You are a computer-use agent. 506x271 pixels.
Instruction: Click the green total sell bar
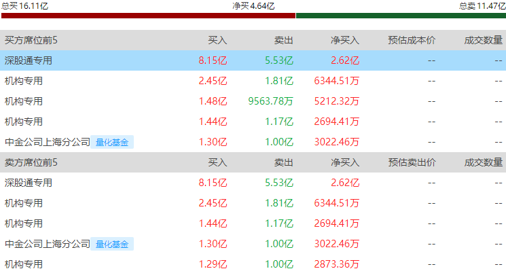401,16
